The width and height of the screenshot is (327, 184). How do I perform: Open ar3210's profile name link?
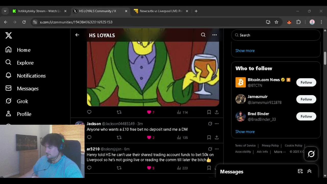93,149
